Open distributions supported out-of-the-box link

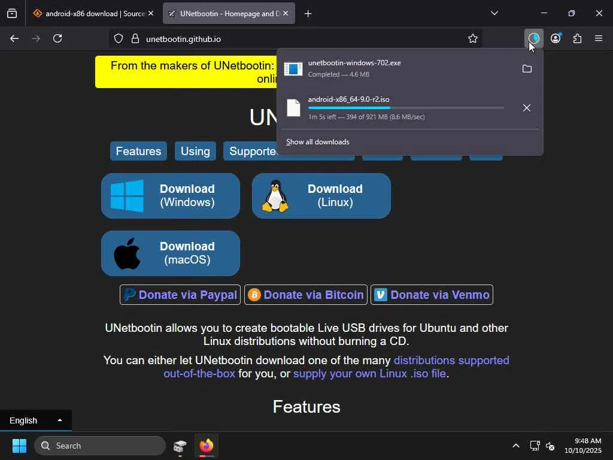[451, 360]
